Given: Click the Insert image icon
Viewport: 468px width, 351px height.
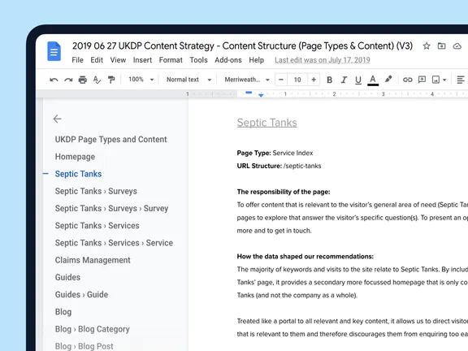Looking at the screenshot, I should (435, 80).
